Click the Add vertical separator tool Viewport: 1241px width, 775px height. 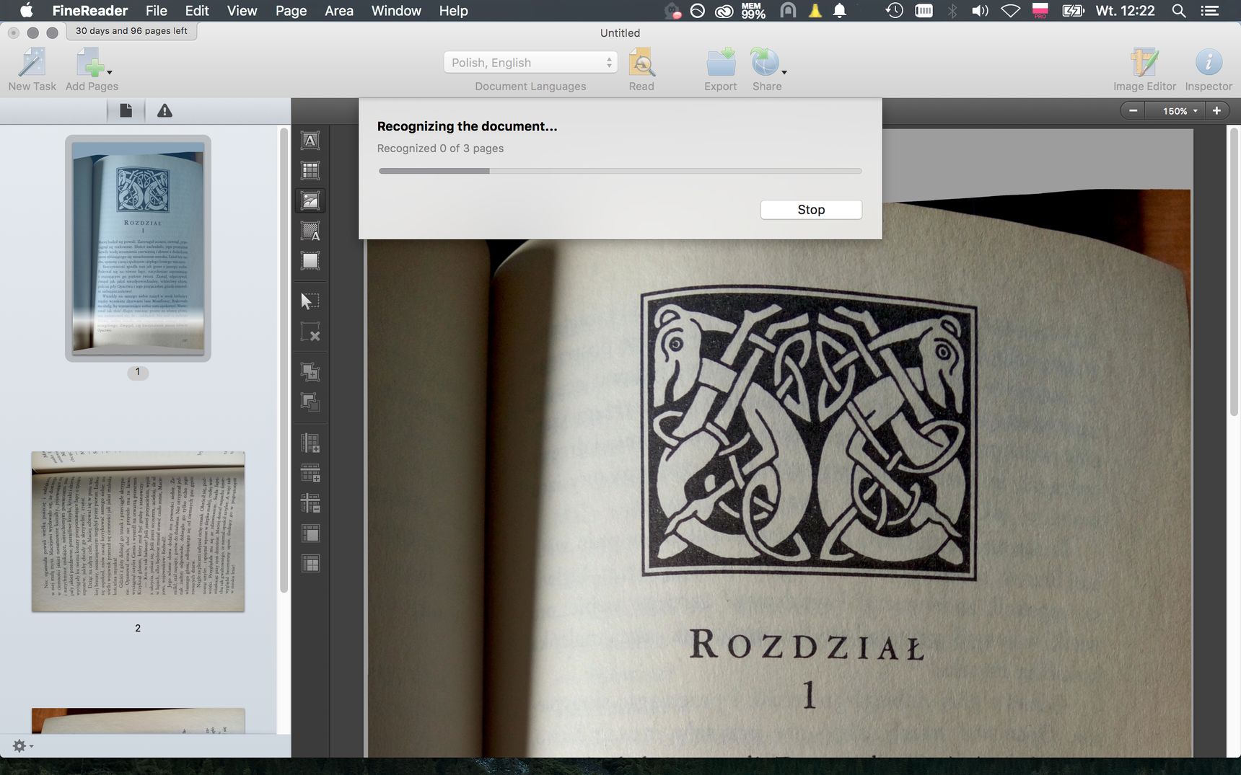pyautogui.click(x=310, y=443)
